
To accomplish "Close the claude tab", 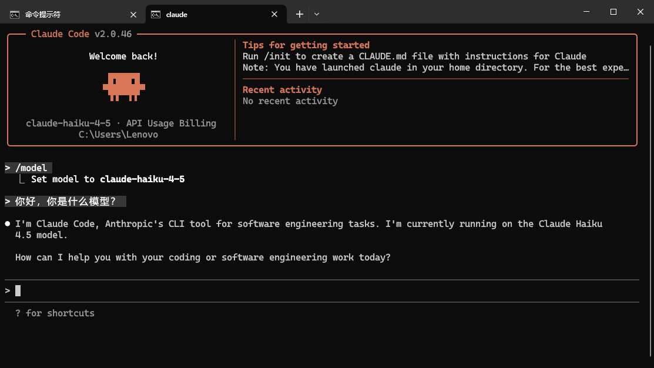I will (274, 15).
